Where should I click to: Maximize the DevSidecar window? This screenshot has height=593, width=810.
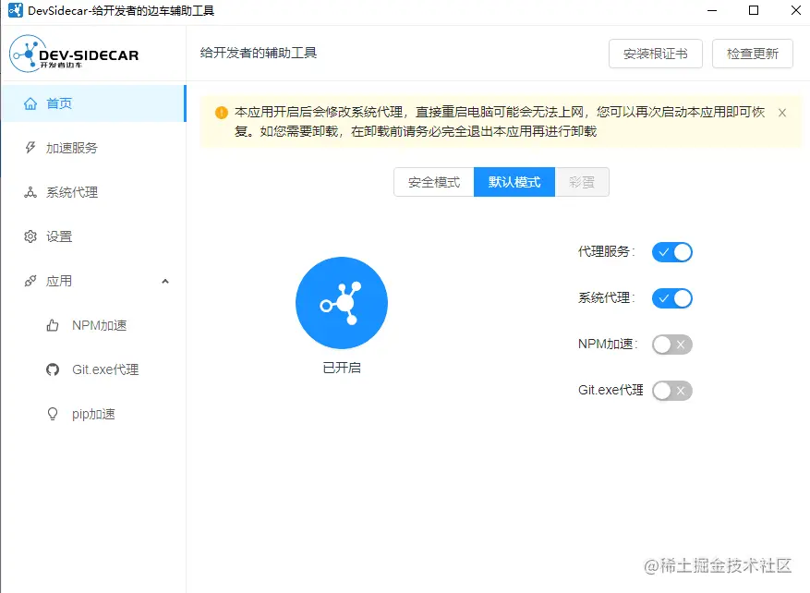tap(754, 10)
